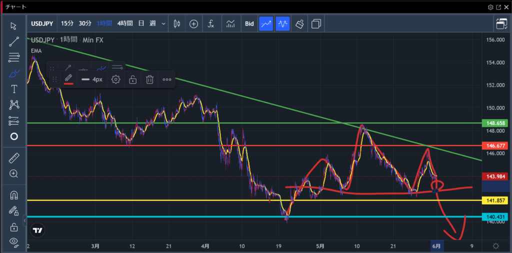512x253 pixels.
Task: Toggle the trend line display button
Action: click(266, 24)
